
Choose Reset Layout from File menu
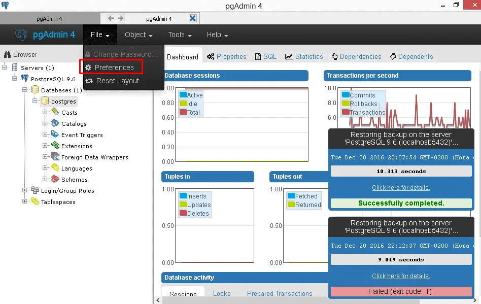coord(118,81)
